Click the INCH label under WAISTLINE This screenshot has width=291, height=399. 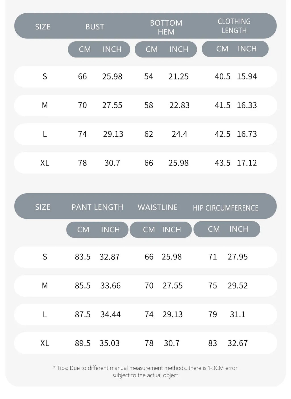tap(171, 230)
